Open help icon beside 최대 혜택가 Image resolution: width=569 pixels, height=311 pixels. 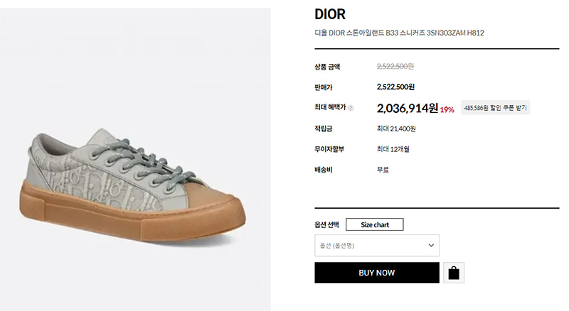click(x=351, y=108)
